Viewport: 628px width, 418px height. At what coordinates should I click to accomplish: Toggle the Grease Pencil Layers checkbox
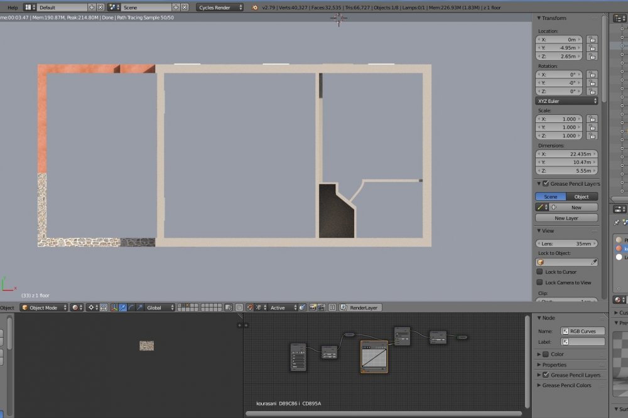coord(545,184)
